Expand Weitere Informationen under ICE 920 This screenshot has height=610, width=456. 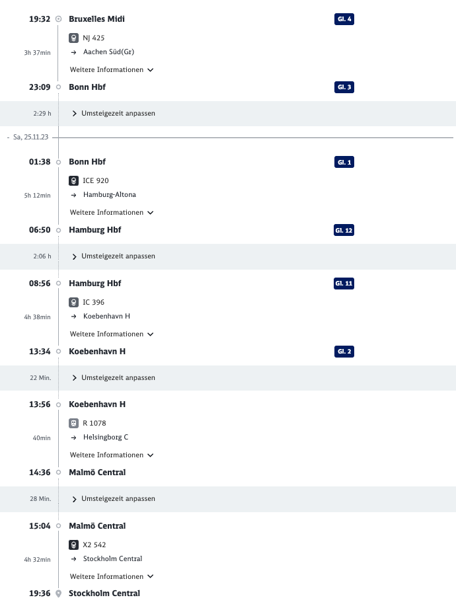pyautogui.click(x=112, y=212)
